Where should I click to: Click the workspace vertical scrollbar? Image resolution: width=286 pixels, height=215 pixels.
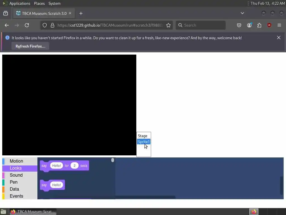click(282, 185)
